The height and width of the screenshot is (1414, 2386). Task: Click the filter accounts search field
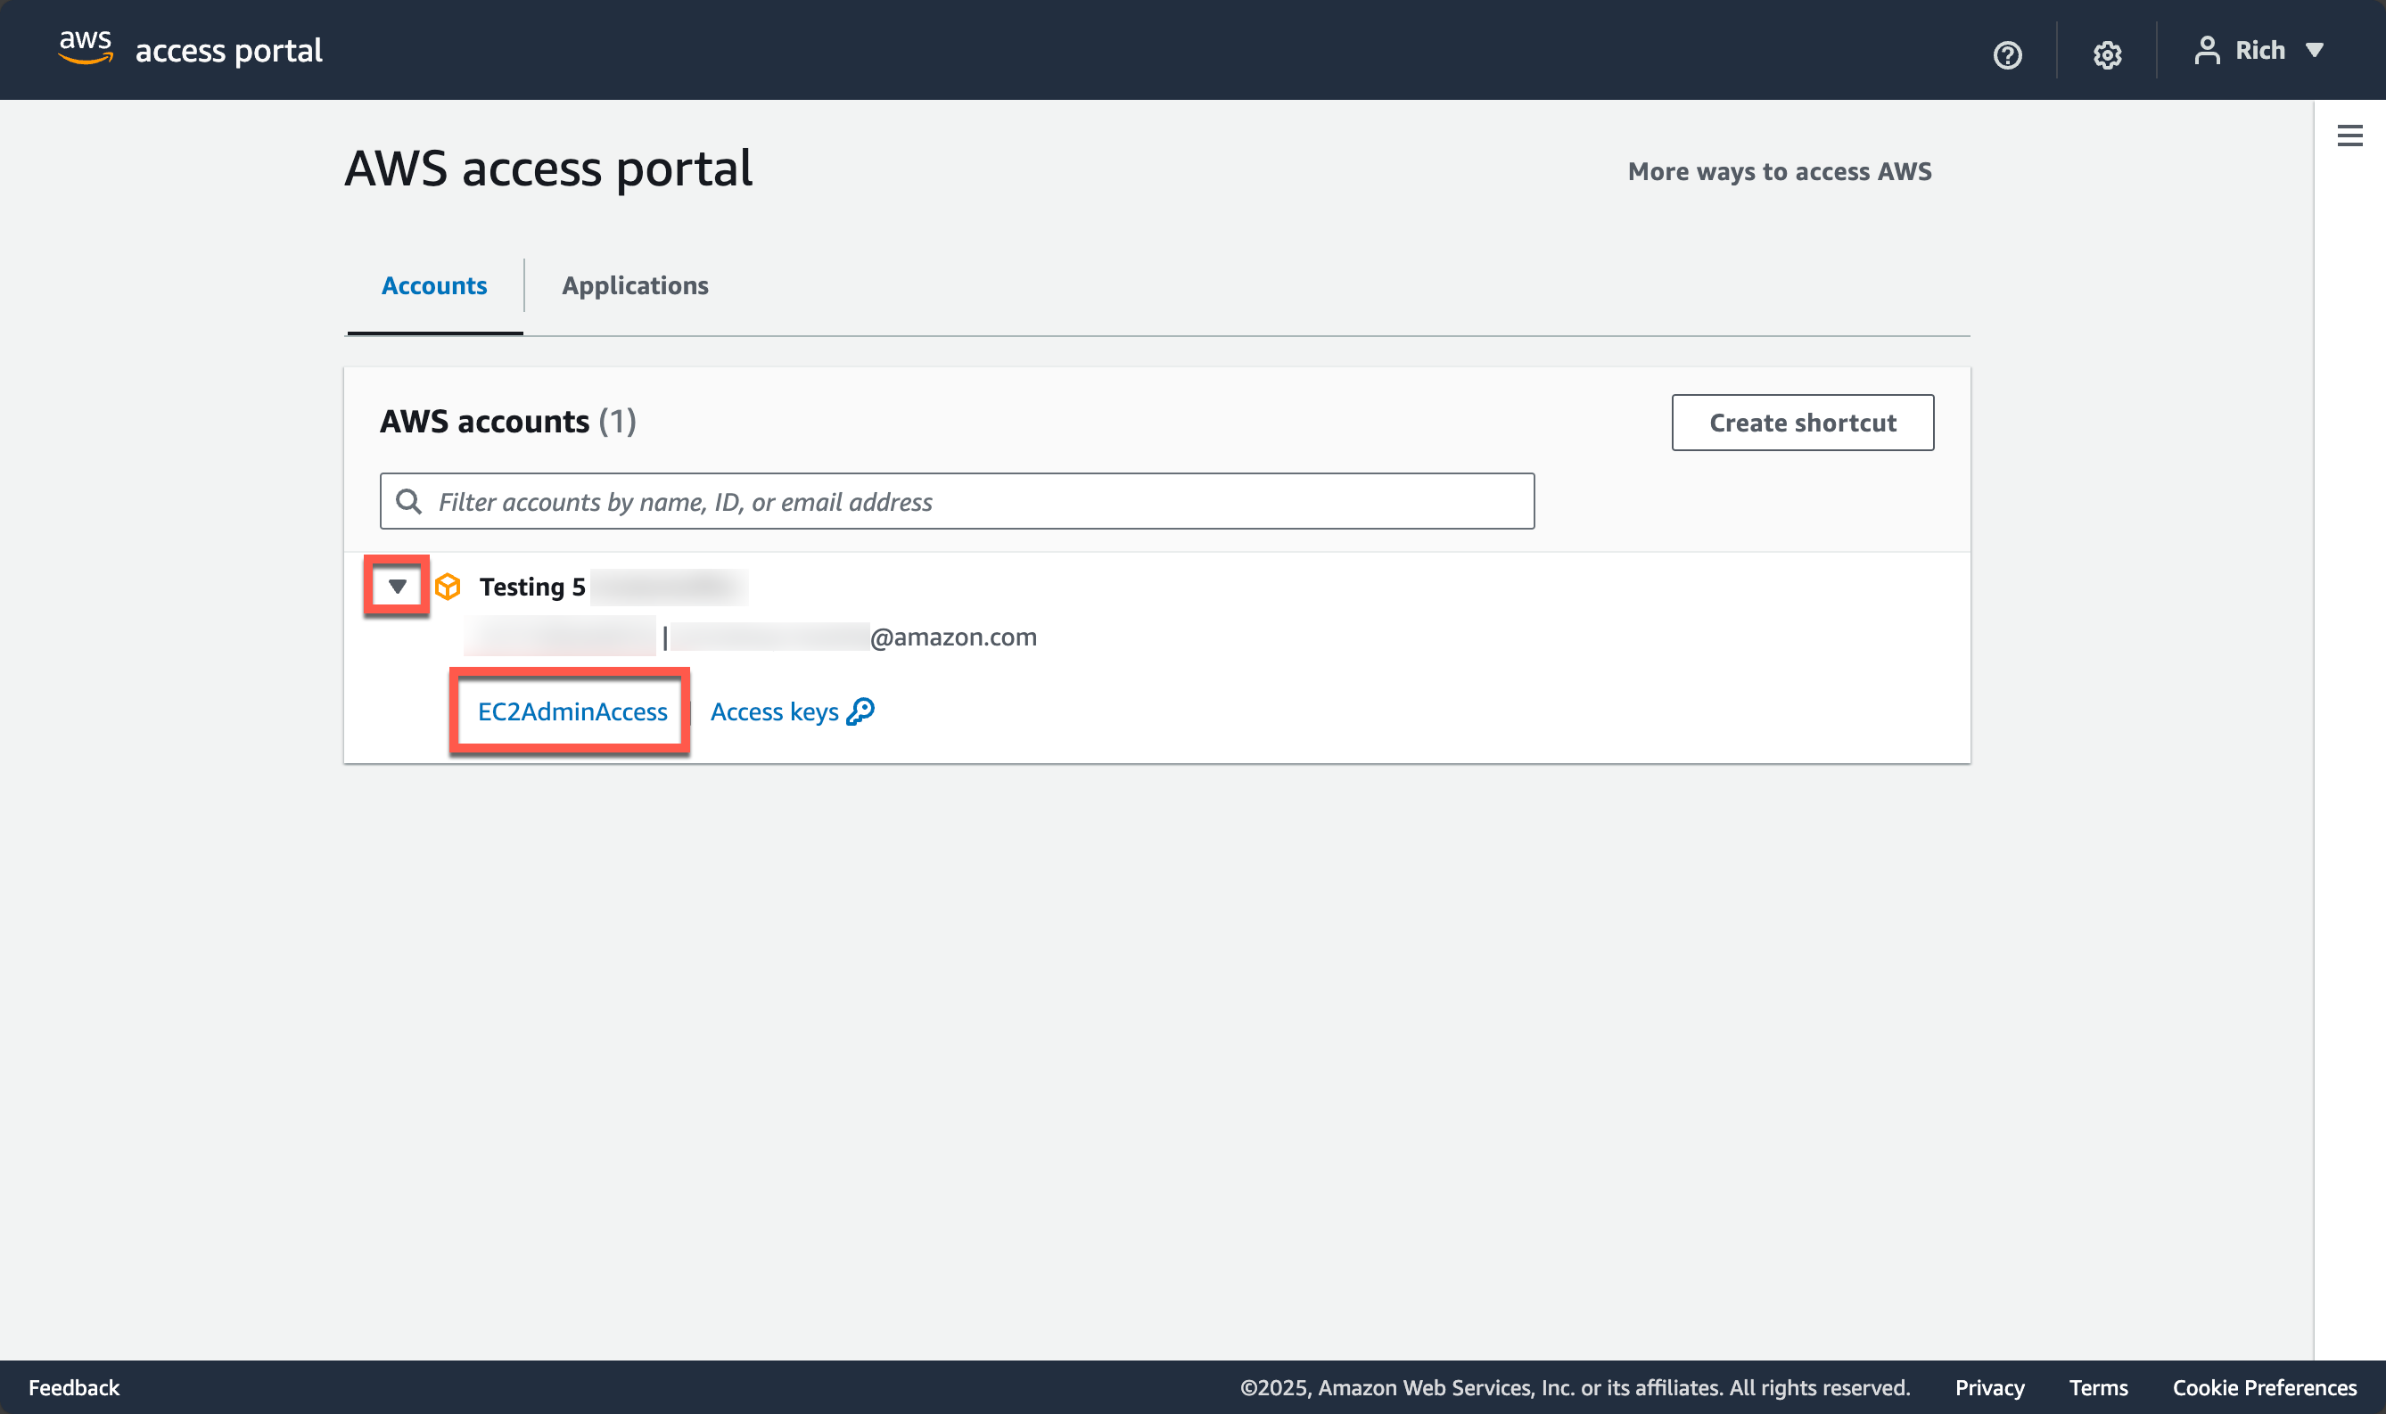coord(953,500)
